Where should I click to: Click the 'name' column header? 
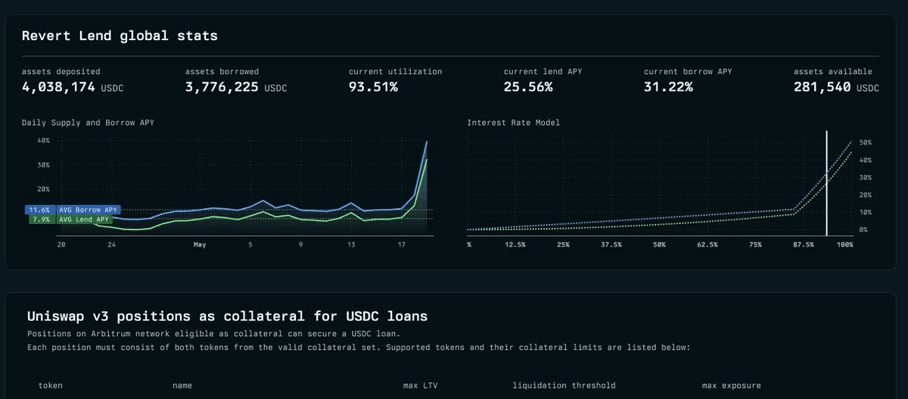[182, 385]
